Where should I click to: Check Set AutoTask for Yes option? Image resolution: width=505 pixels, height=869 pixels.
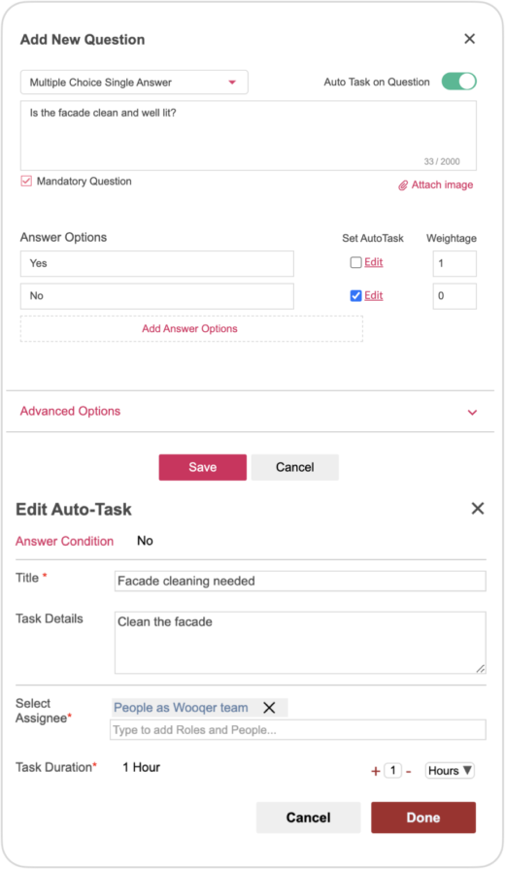pyautogui.click(x=355, y=263)
